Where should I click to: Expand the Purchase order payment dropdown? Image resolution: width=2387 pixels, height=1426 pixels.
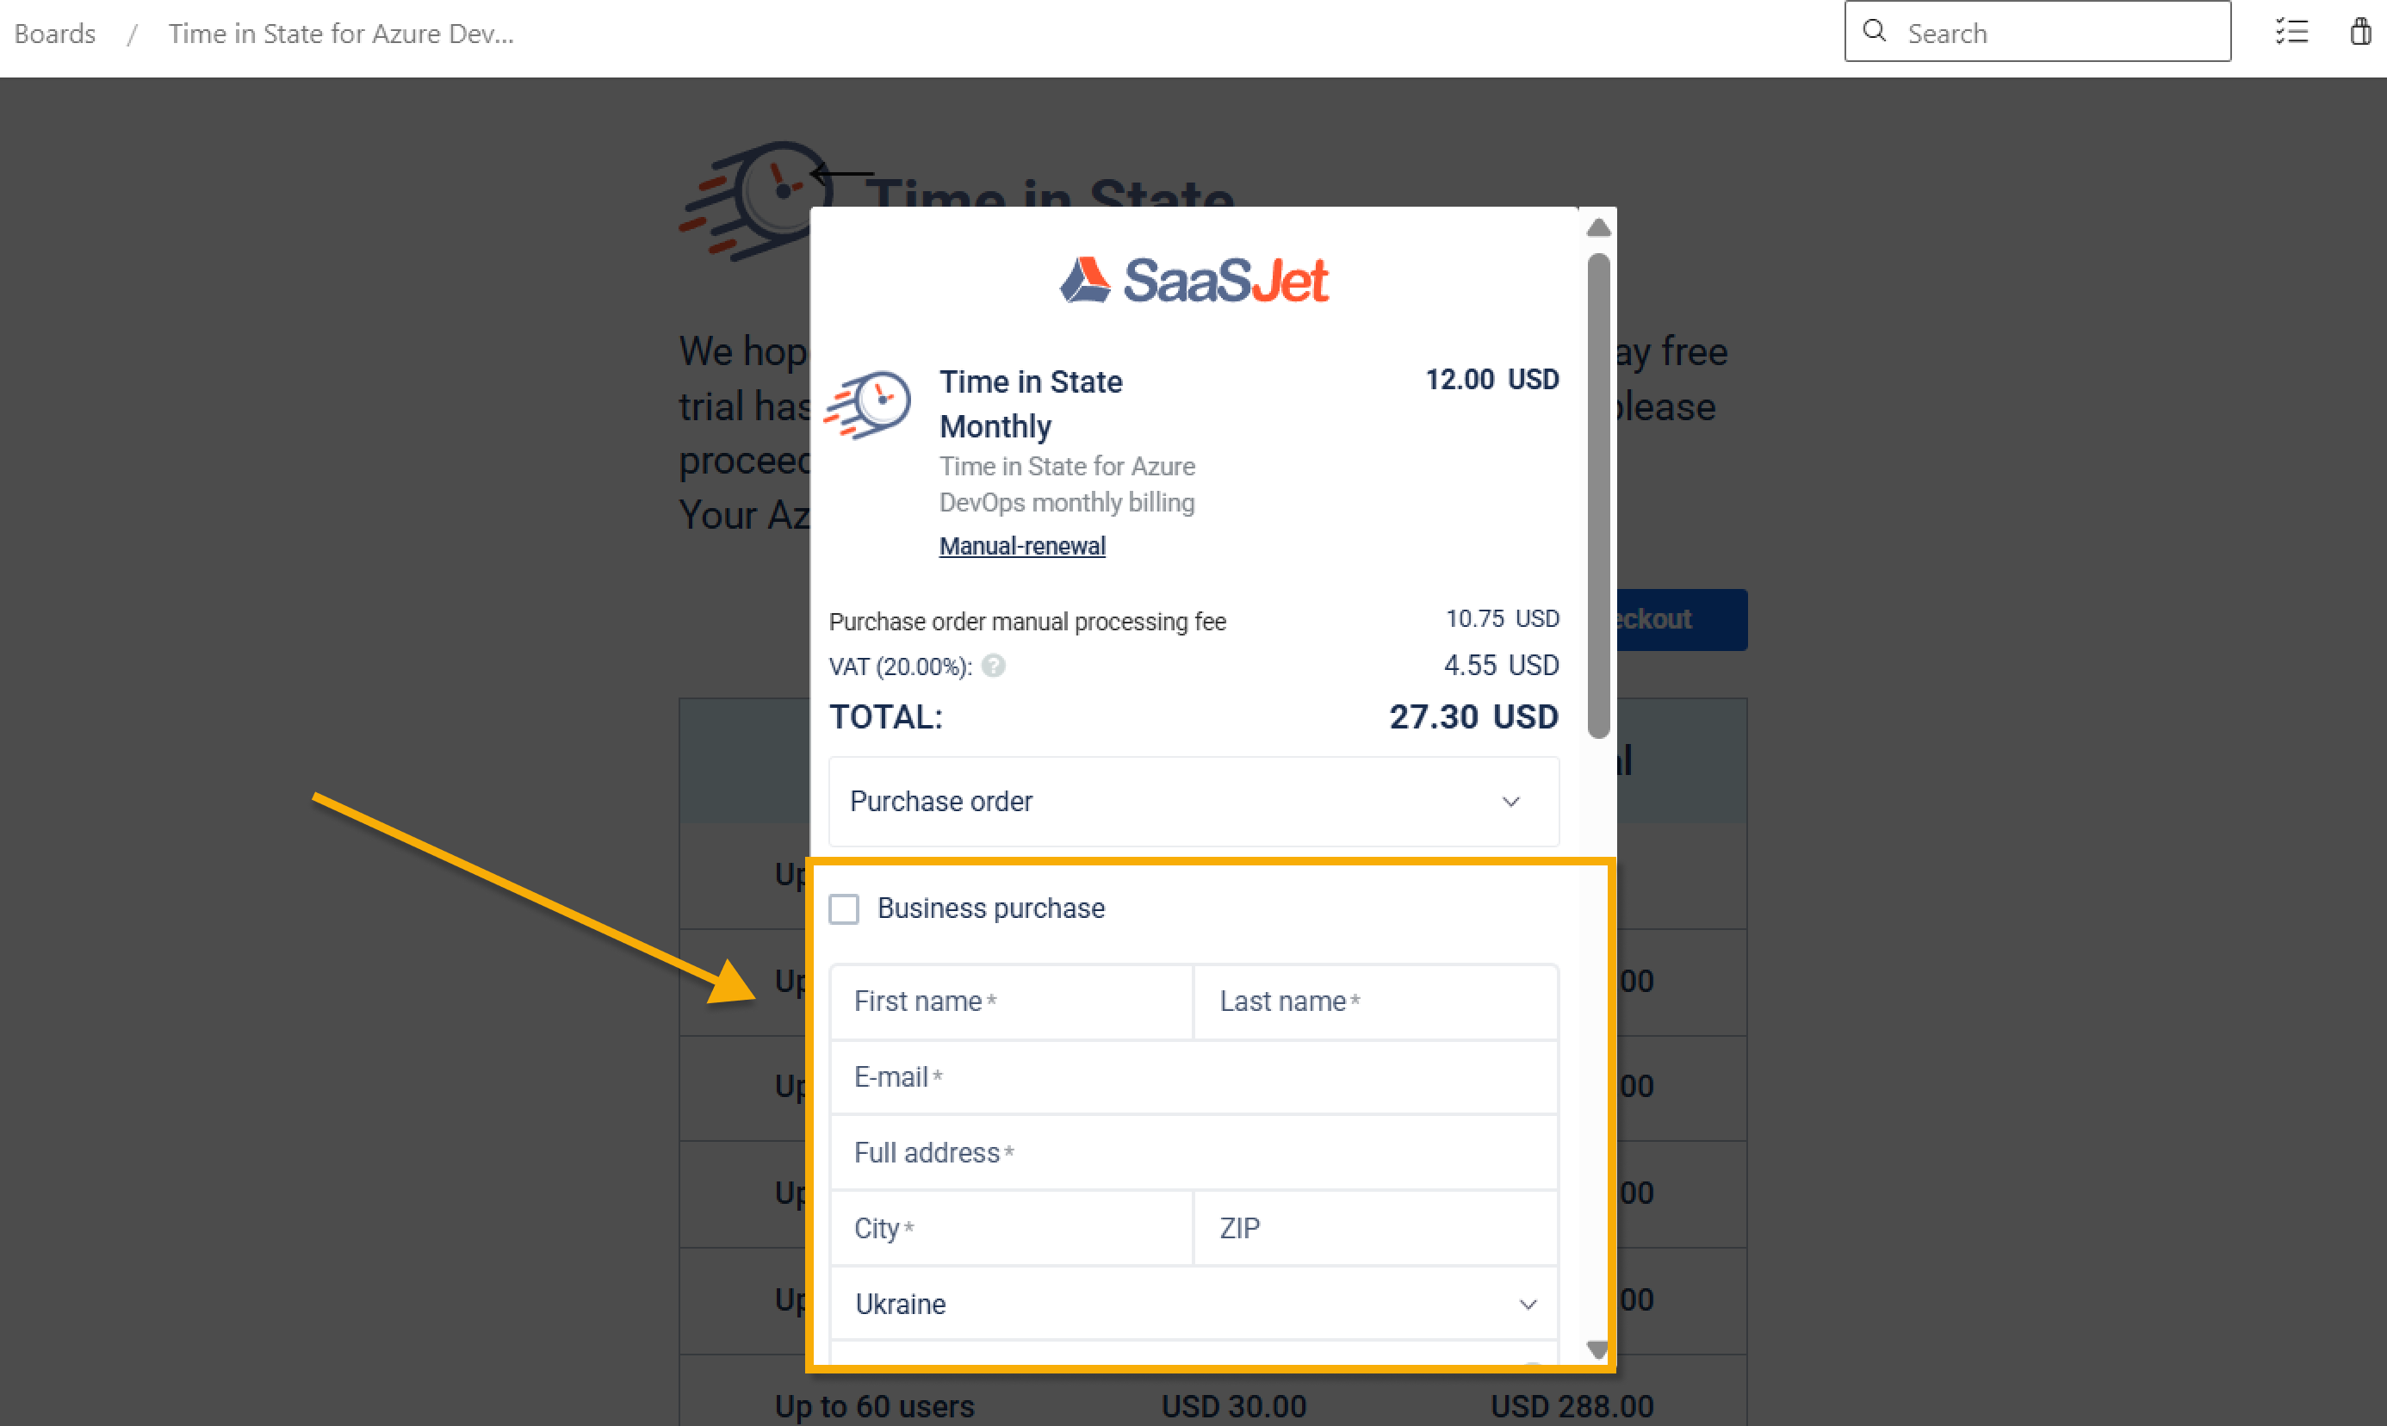point(1193,802)
